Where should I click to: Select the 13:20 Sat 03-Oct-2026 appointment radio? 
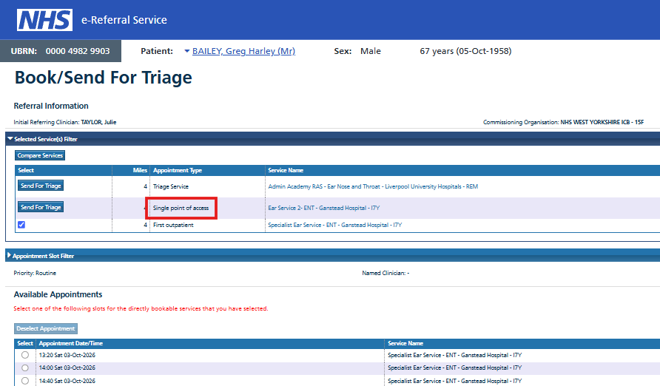pyautogui.click(x=25, y=355)
